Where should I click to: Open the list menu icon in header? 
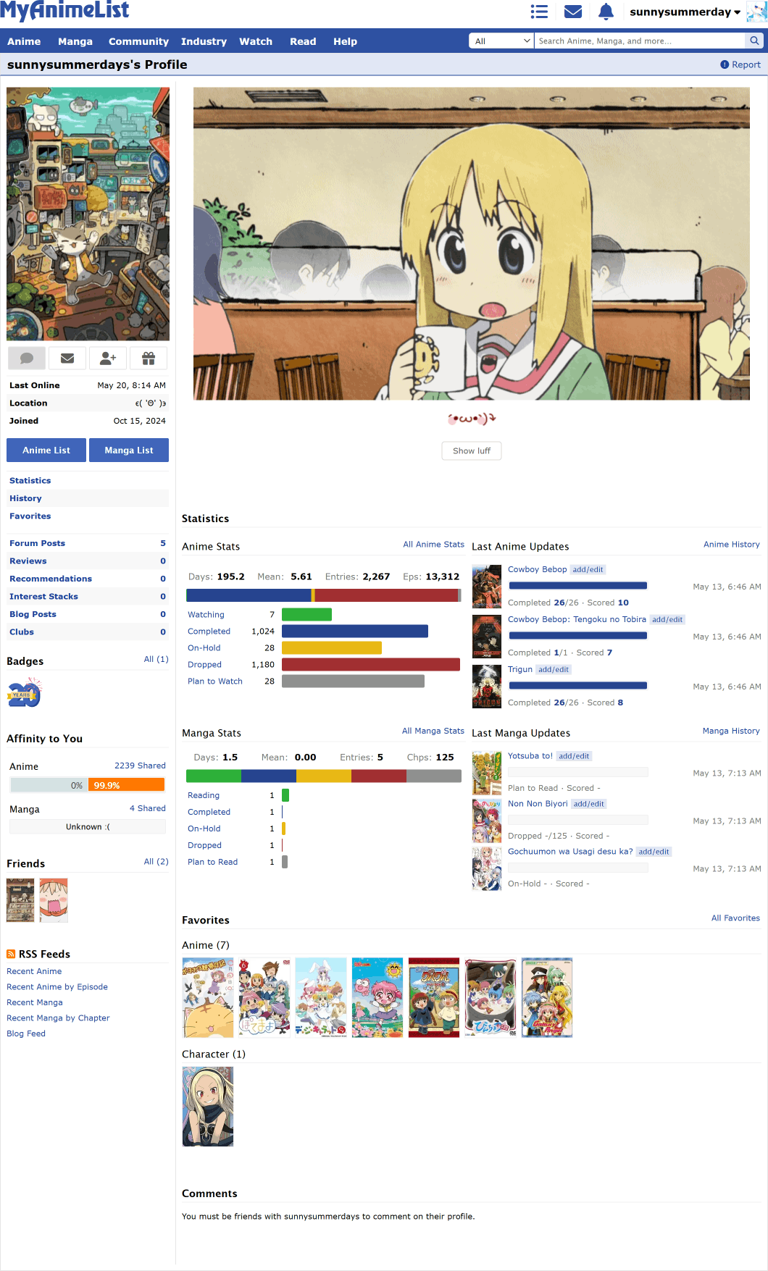tap(539, 12)
